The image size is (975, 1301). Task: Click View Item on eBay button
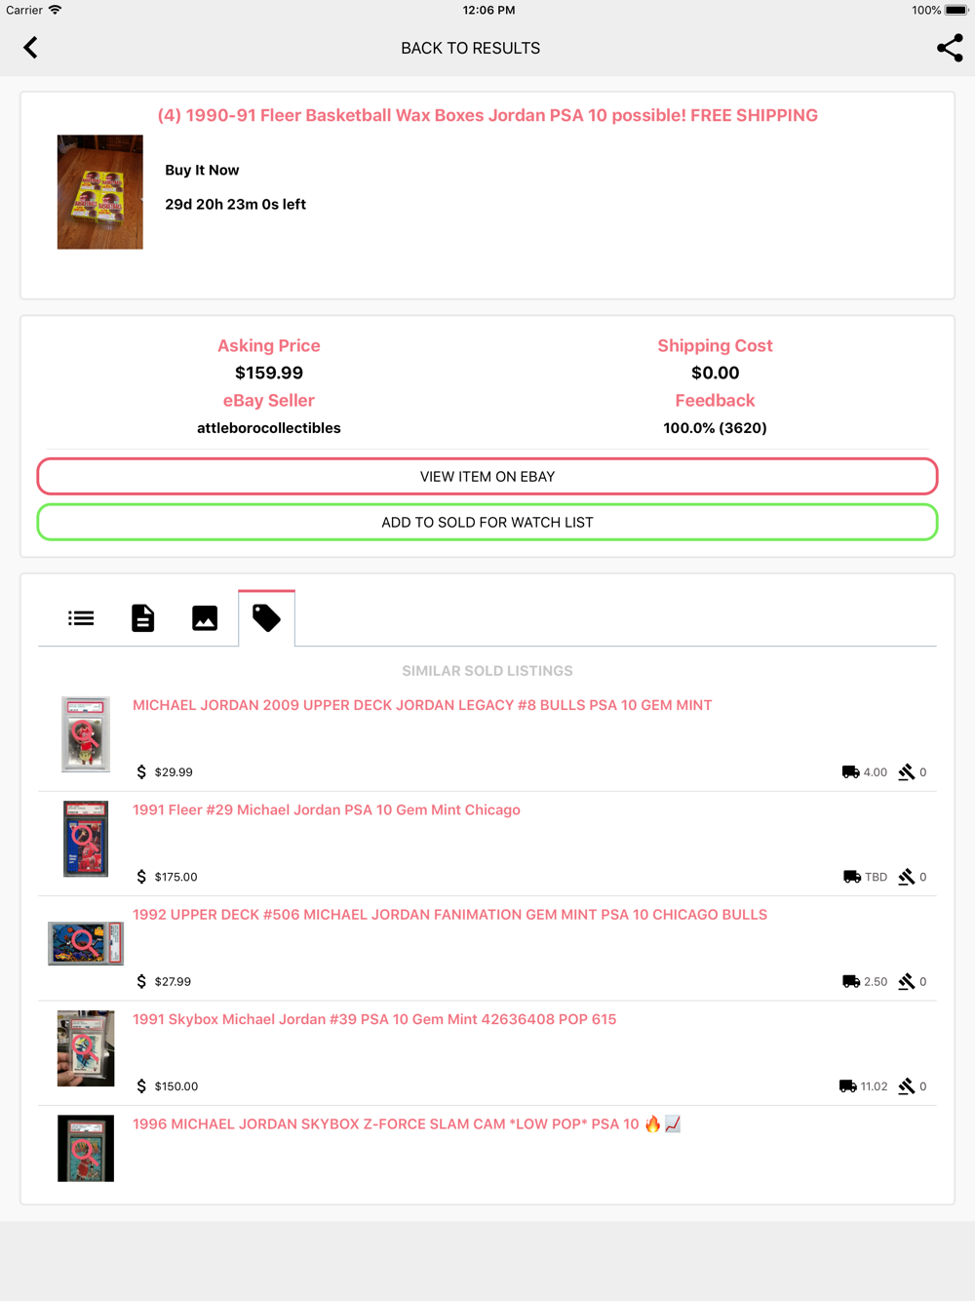(487, 477)
